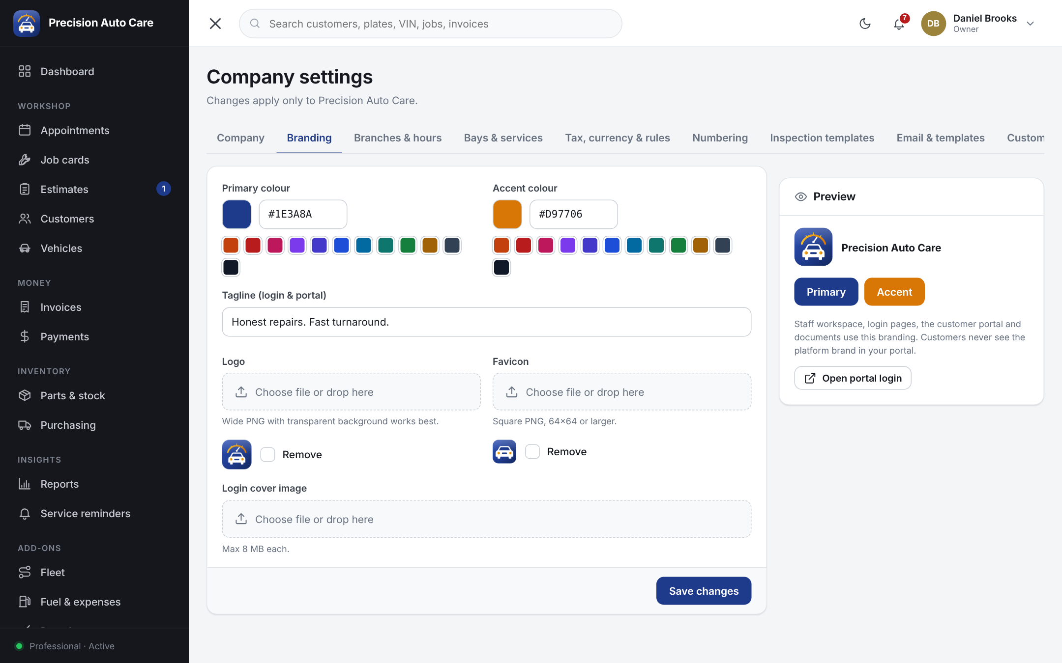1062x663 pixels.
Task: Open notifications bell with badge 7
Action: click(x=899, y=24)
